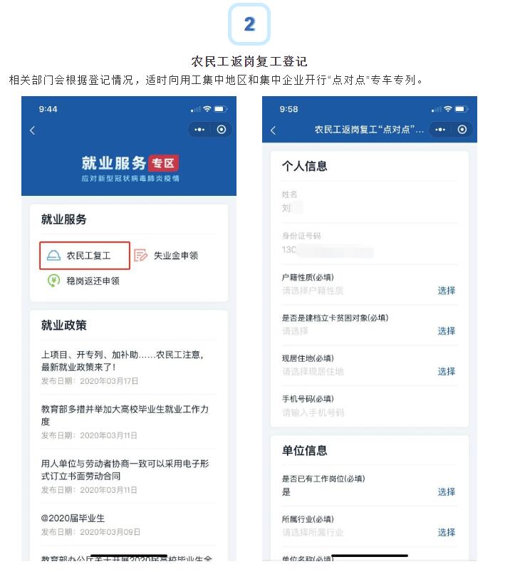Tap the circle close icon on the left phone

pyautogui.click(x=222, y=130)
